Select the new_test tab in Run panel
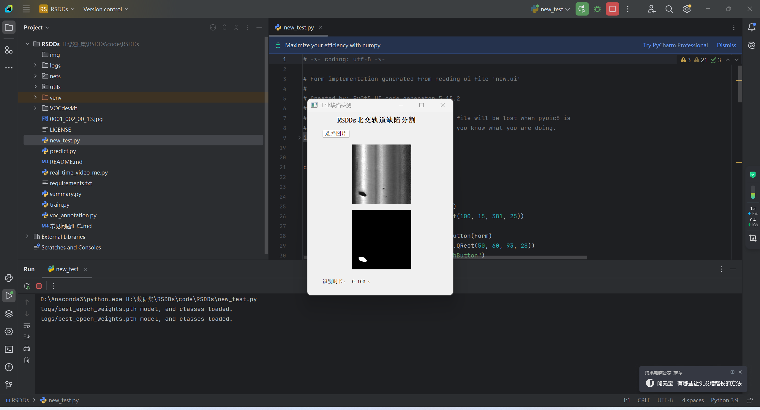 pos(67,269)
